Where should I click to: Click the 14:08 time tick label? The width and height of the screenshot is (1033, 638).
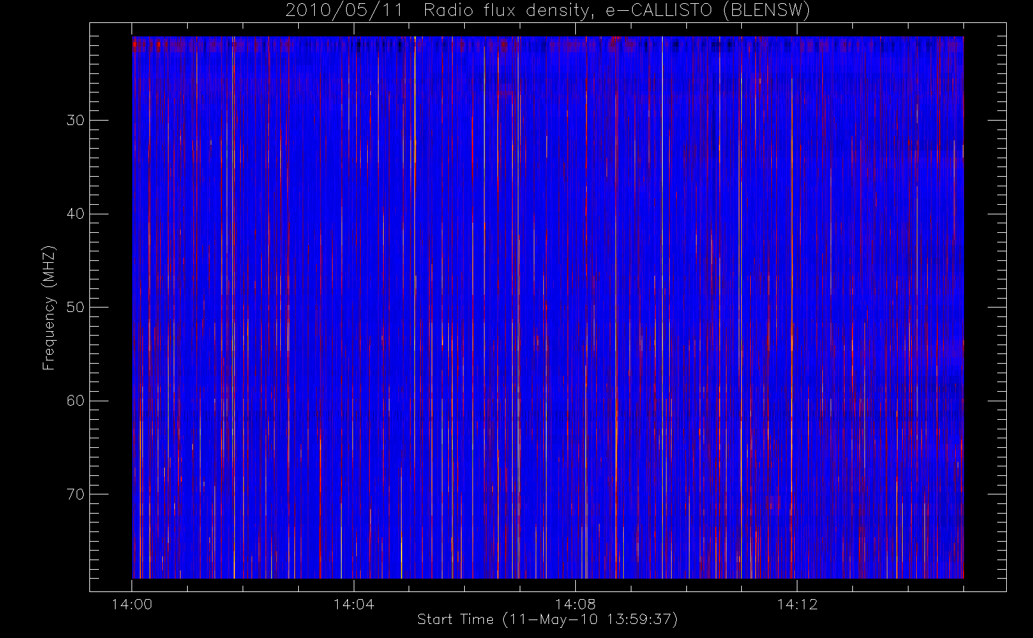click(575, 604)
